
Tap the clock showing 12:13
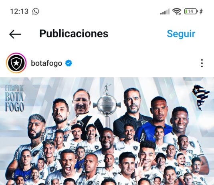[x=19, y=11]
